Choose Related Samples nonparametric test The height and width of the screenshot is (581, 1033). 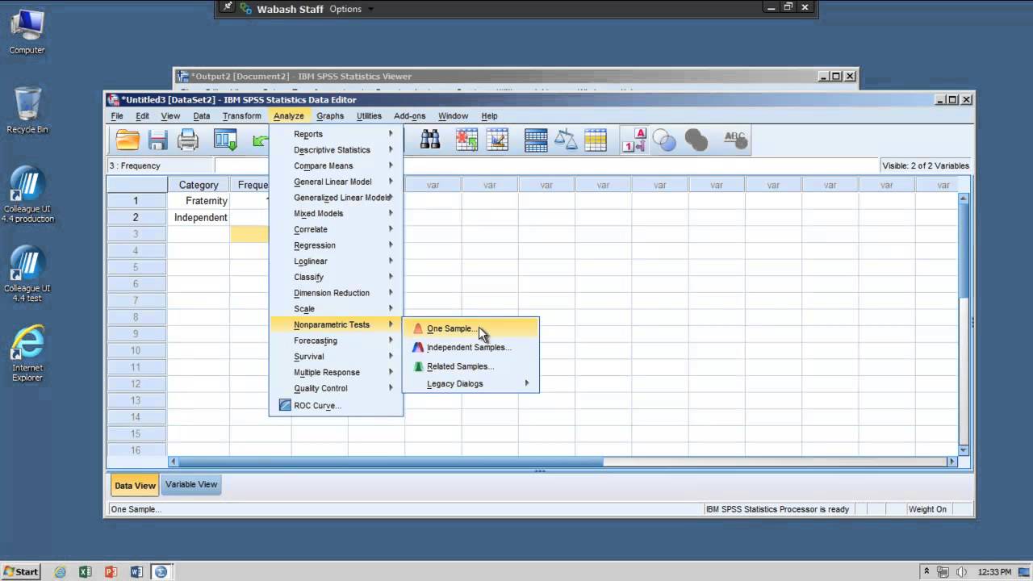tap(470, 366)
